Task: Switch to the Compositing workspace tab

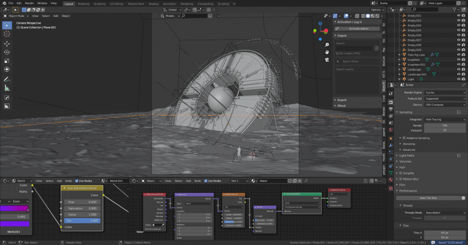Action: pyautogui.click(x=205, y=4)
